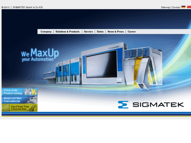Open Solutions & Products menu
This screenshot has height=143, width=191.
point(68,32)
